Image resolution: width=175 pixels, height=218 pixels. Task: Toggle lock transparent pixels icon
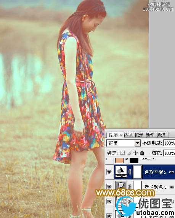122,153
